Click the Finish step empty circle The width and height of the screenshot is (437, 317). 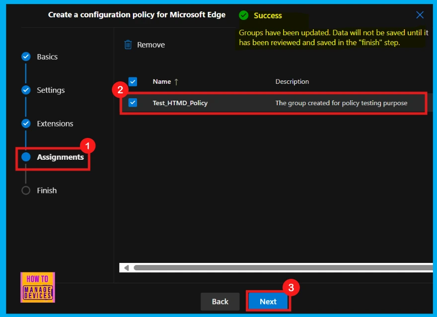coord(26,190)
